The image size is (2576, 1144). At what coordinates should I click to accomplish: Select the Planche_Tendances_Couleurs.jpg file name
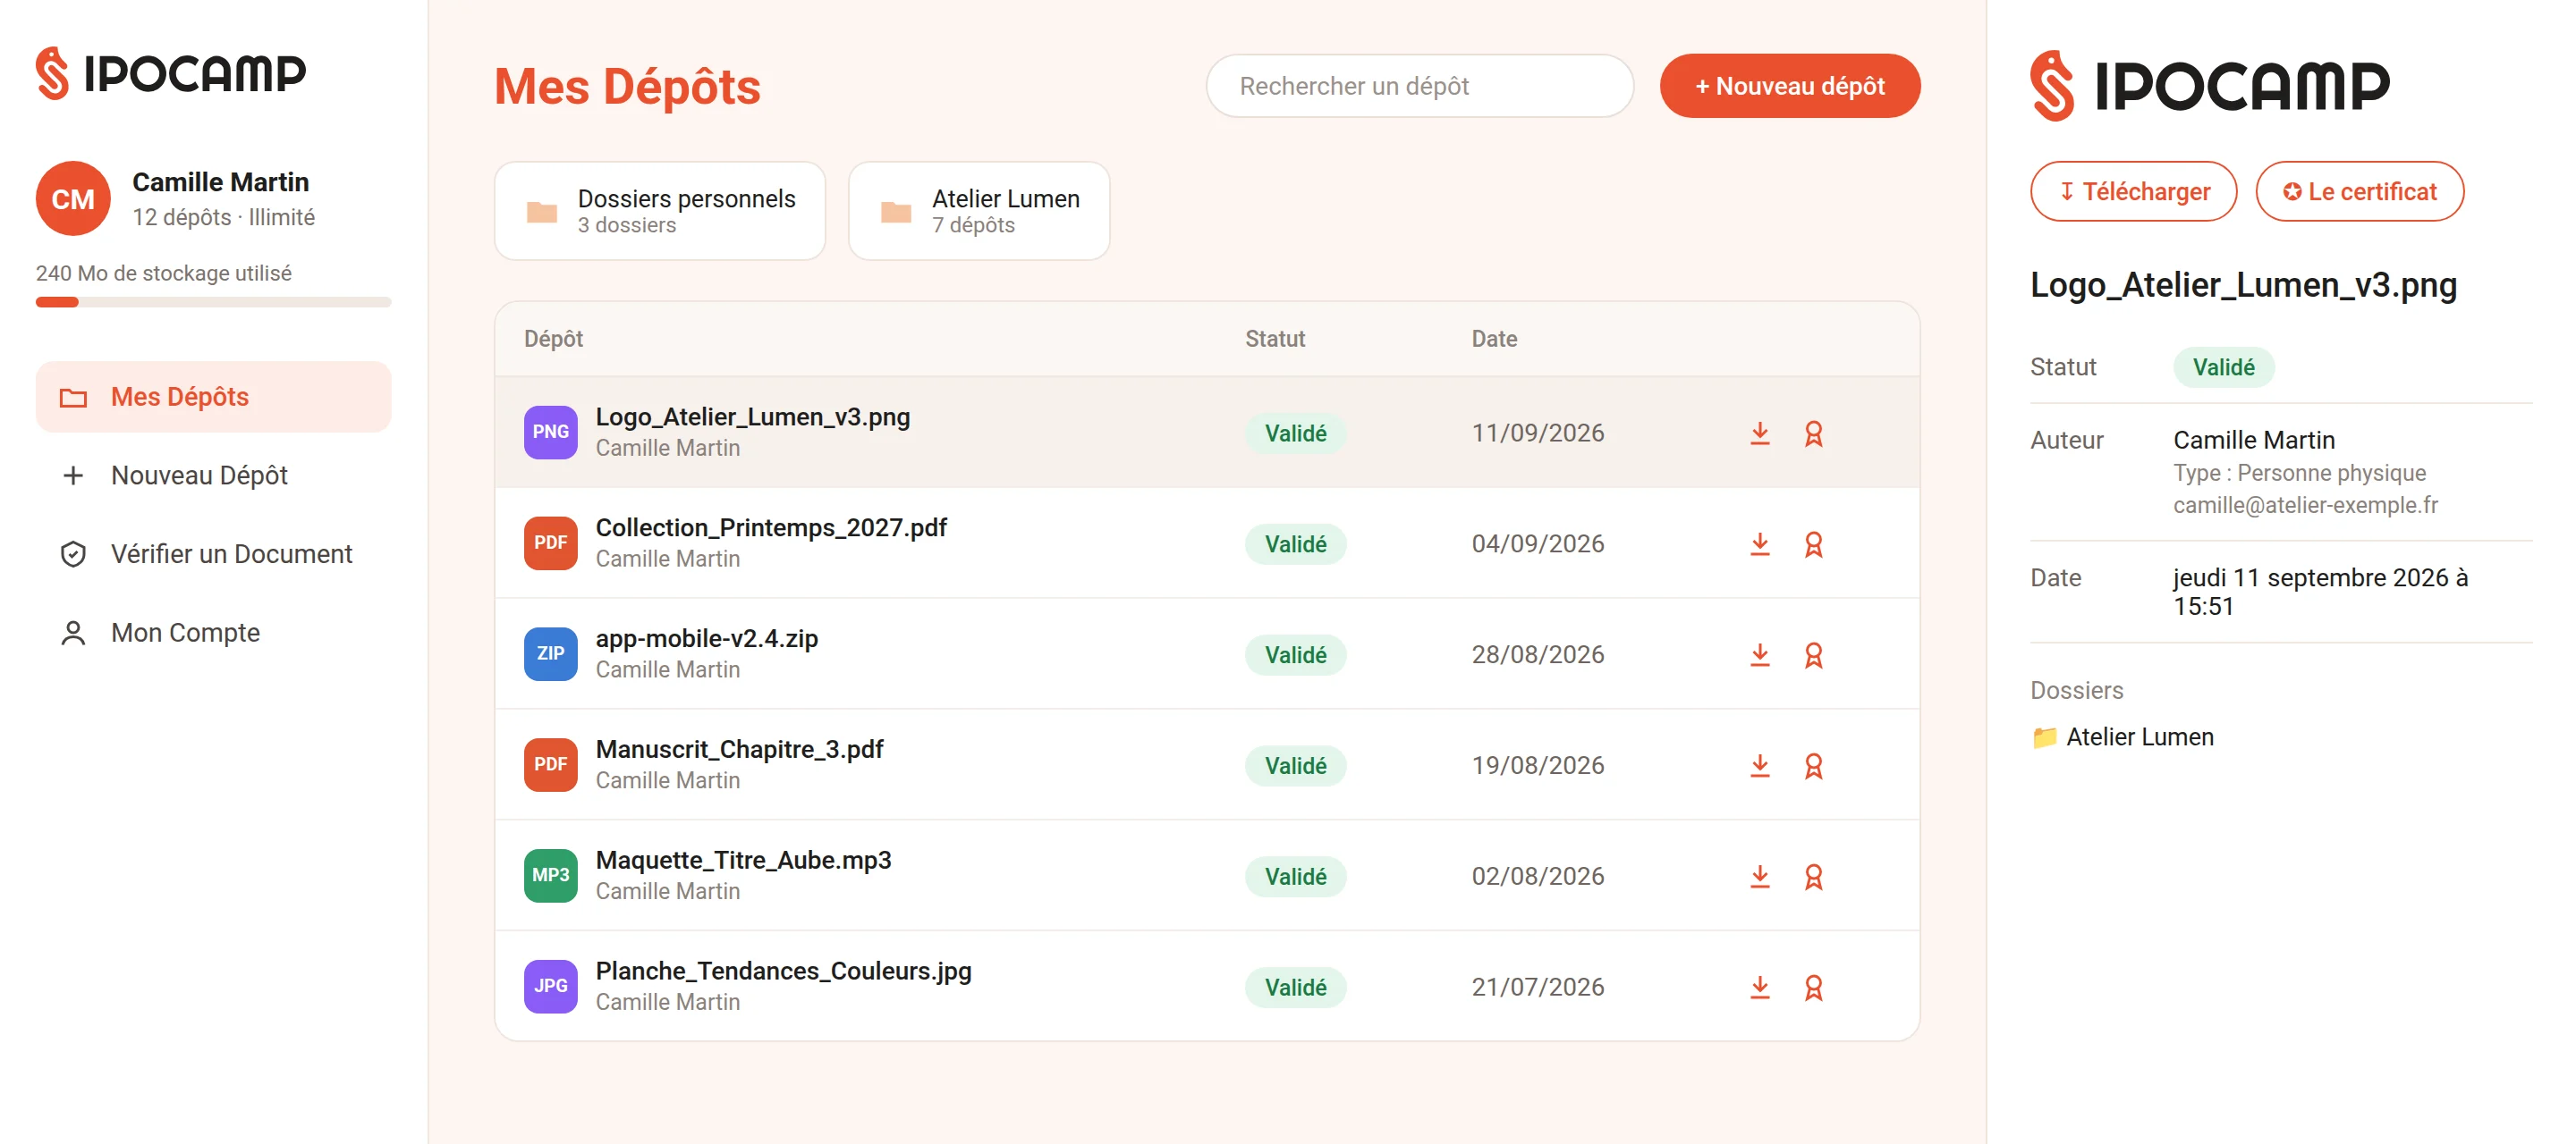click(x=783, y=972)
